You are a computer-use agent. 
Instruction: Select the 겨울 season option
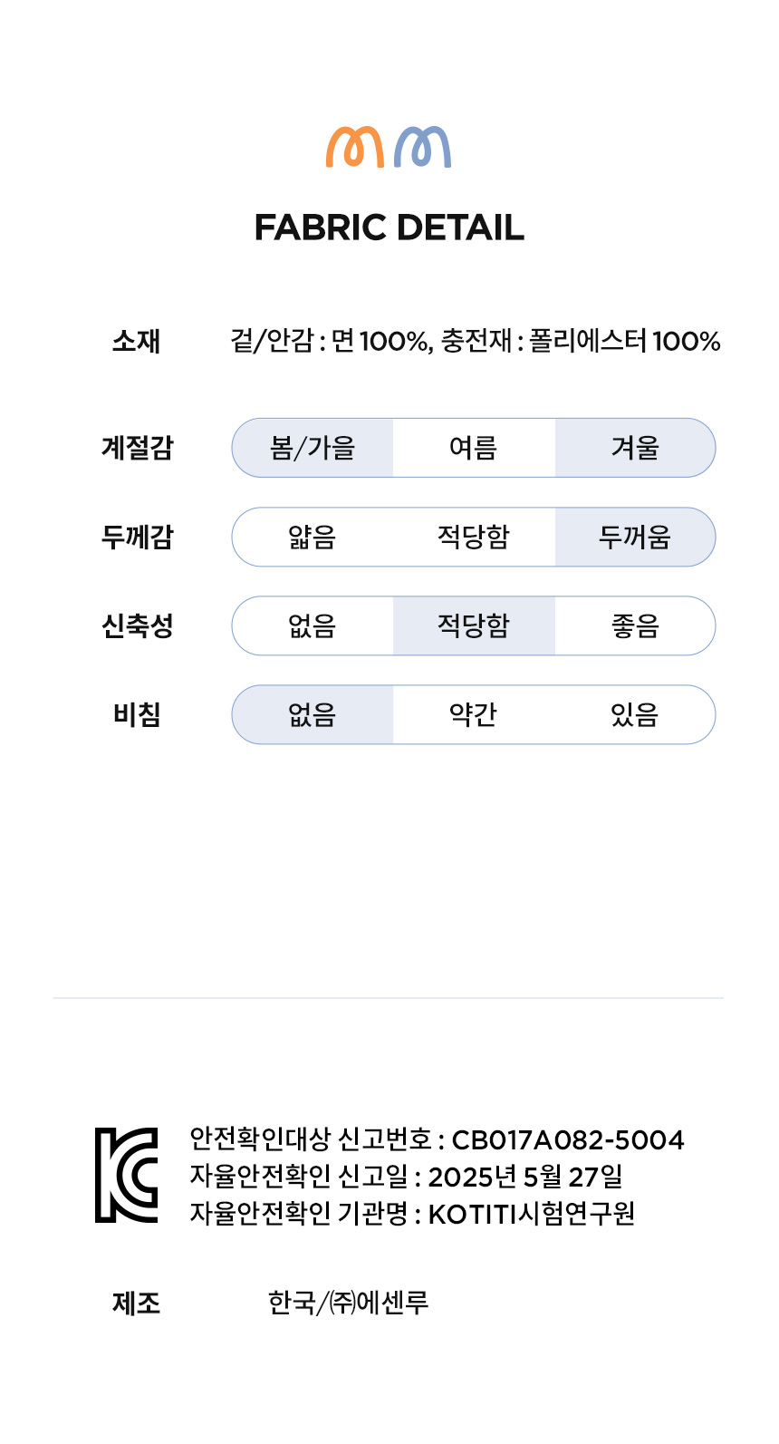pyautogui.click(x=635, y=448)
